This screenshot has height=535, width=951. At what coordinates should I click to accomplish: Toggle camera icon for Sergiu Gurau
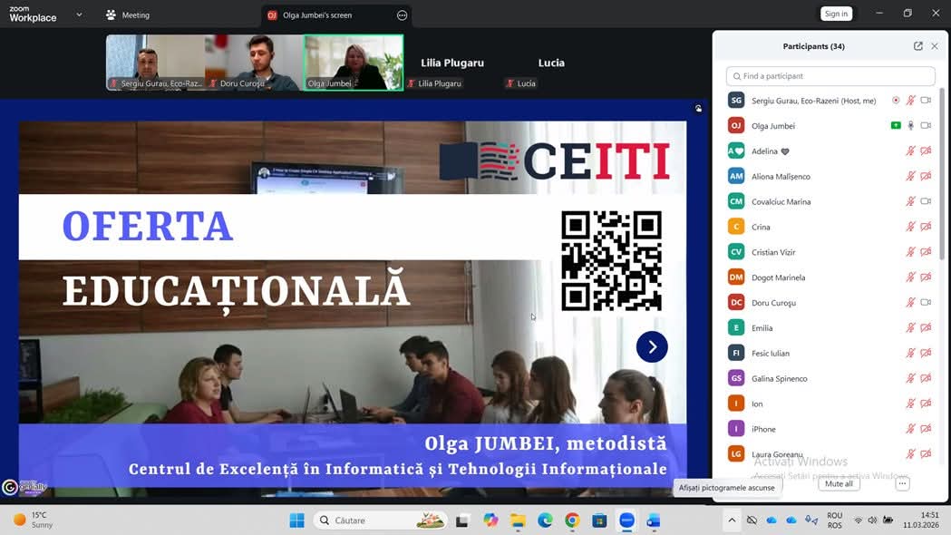coord(926,100)
